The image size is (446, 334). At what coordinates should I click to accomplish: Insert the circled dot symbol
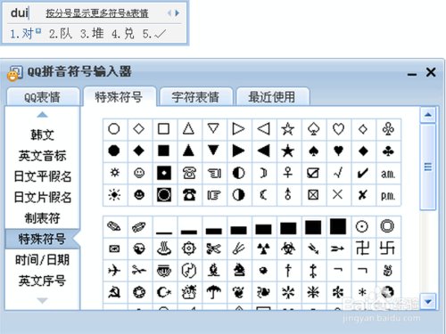[362, 226]
